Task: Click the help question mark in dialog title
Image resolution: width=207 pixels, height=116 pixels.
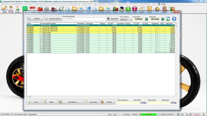Action: (x=172, y=12)
